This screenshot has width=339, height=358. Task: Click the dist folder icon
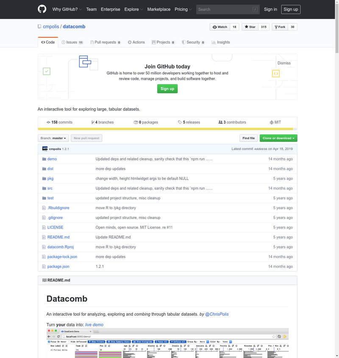tap(44, 169)
